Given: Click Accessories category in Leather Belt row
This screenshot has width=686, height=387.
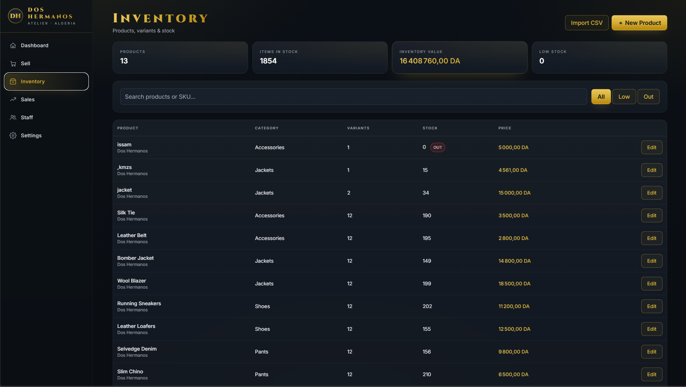Looking at the screenshot, I should tap(270, 238).
